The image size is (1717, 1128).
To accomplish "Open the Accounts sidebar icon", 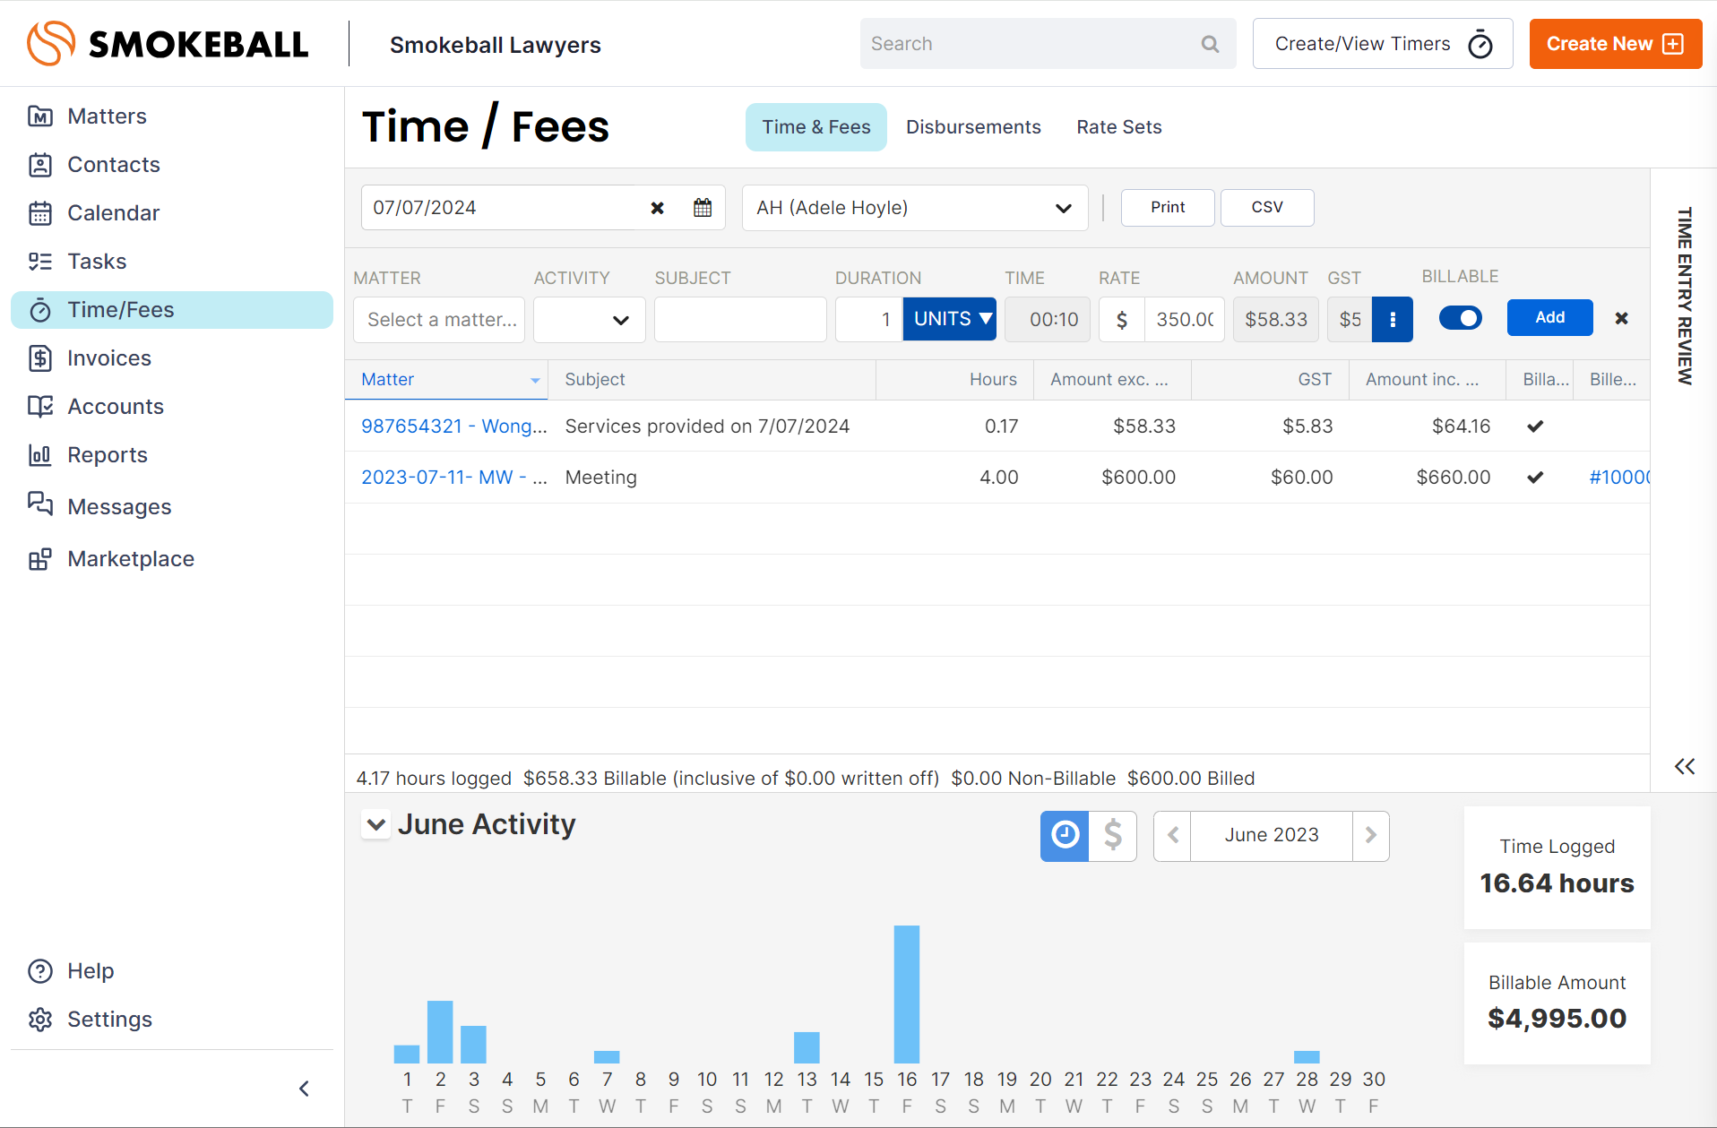I will pyautogui.click(x=40, y=407).
